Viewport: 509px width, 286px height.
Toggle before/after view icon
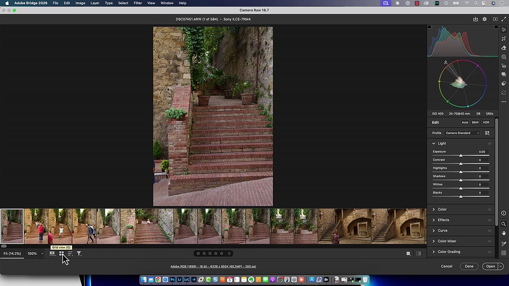(419, 253)
